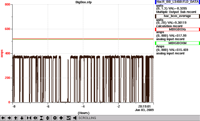The height and width of the screenshot is (121, 200).
Task: Click the 400 tick label on the y-axis
Action: click(7, 53)
